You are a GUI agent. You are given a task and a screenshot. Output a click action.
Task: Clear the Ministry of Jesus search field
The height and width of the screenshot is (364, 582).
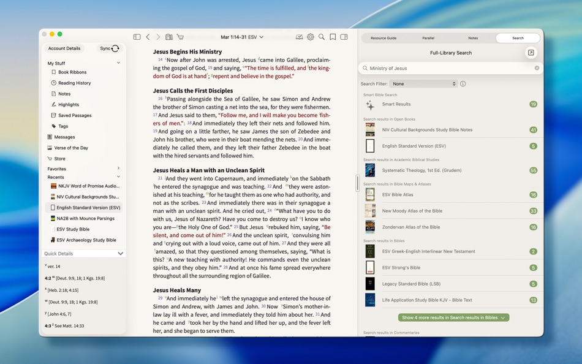pos(537,67)
